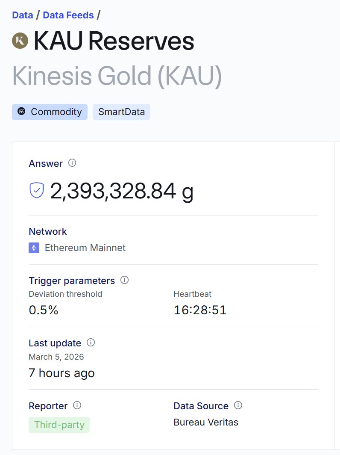Click the 0.5% deviation threshold value
The image size is (340, 455).
[43, 310]
